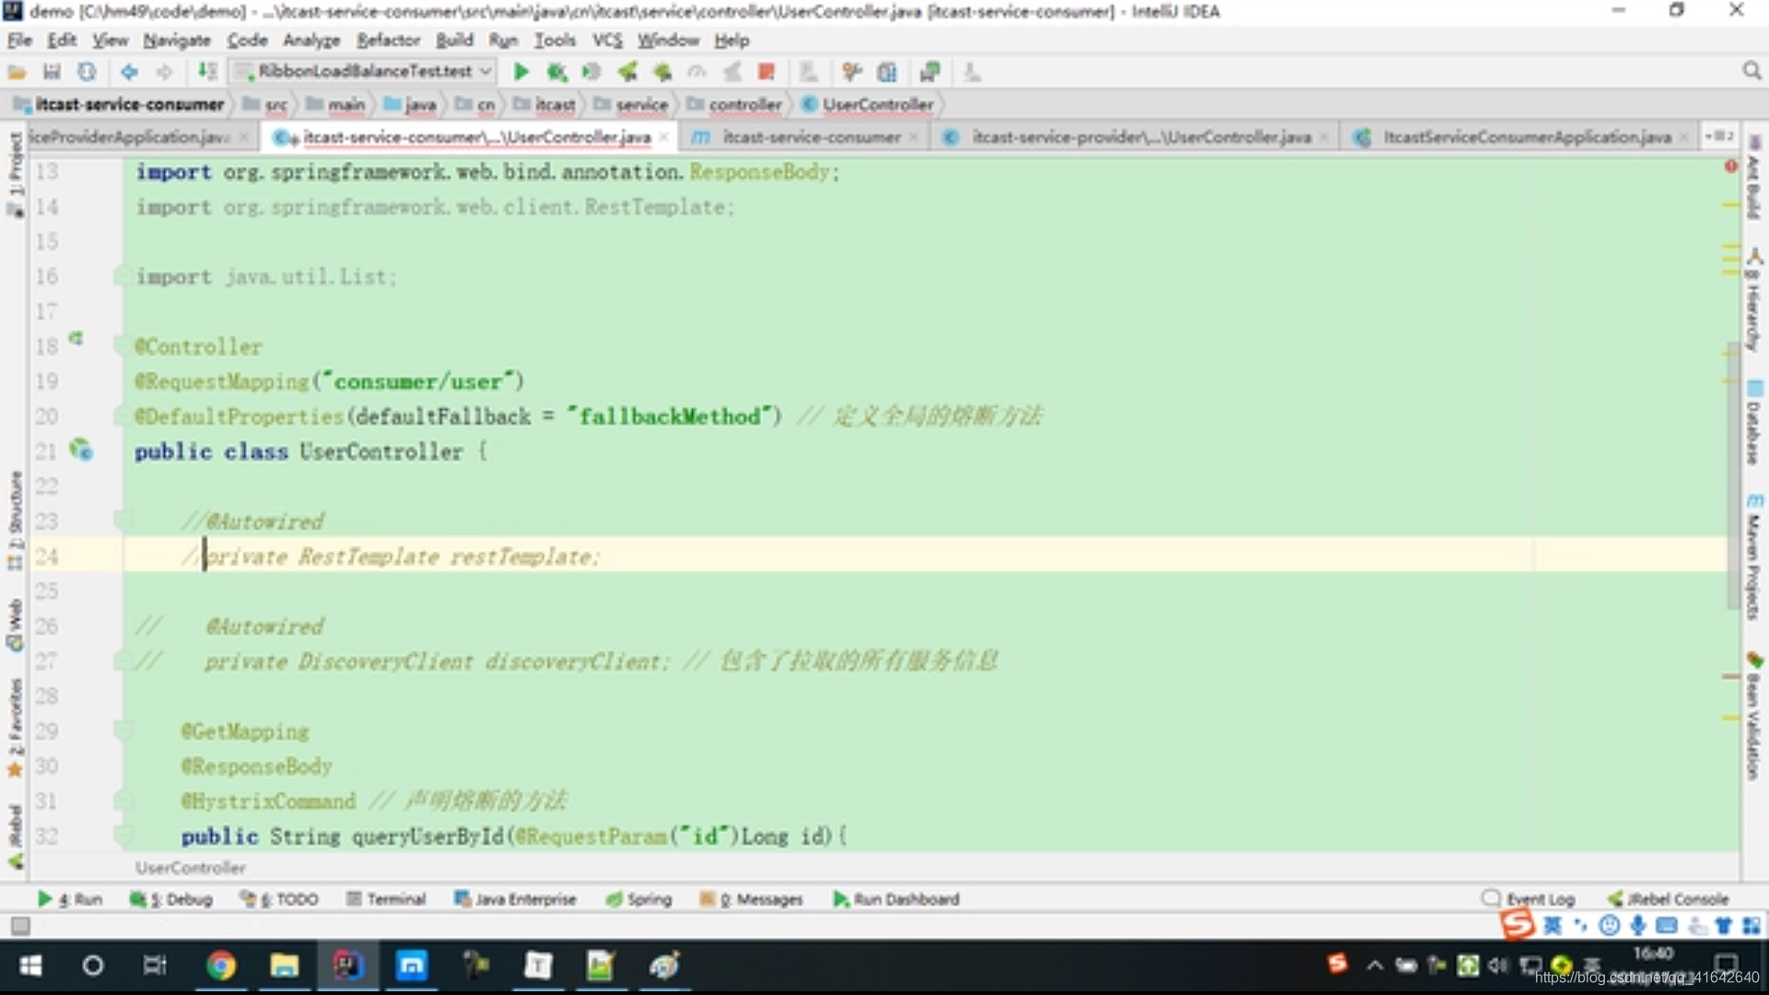Click the Spring bean gutter icon on line 21

81,450
